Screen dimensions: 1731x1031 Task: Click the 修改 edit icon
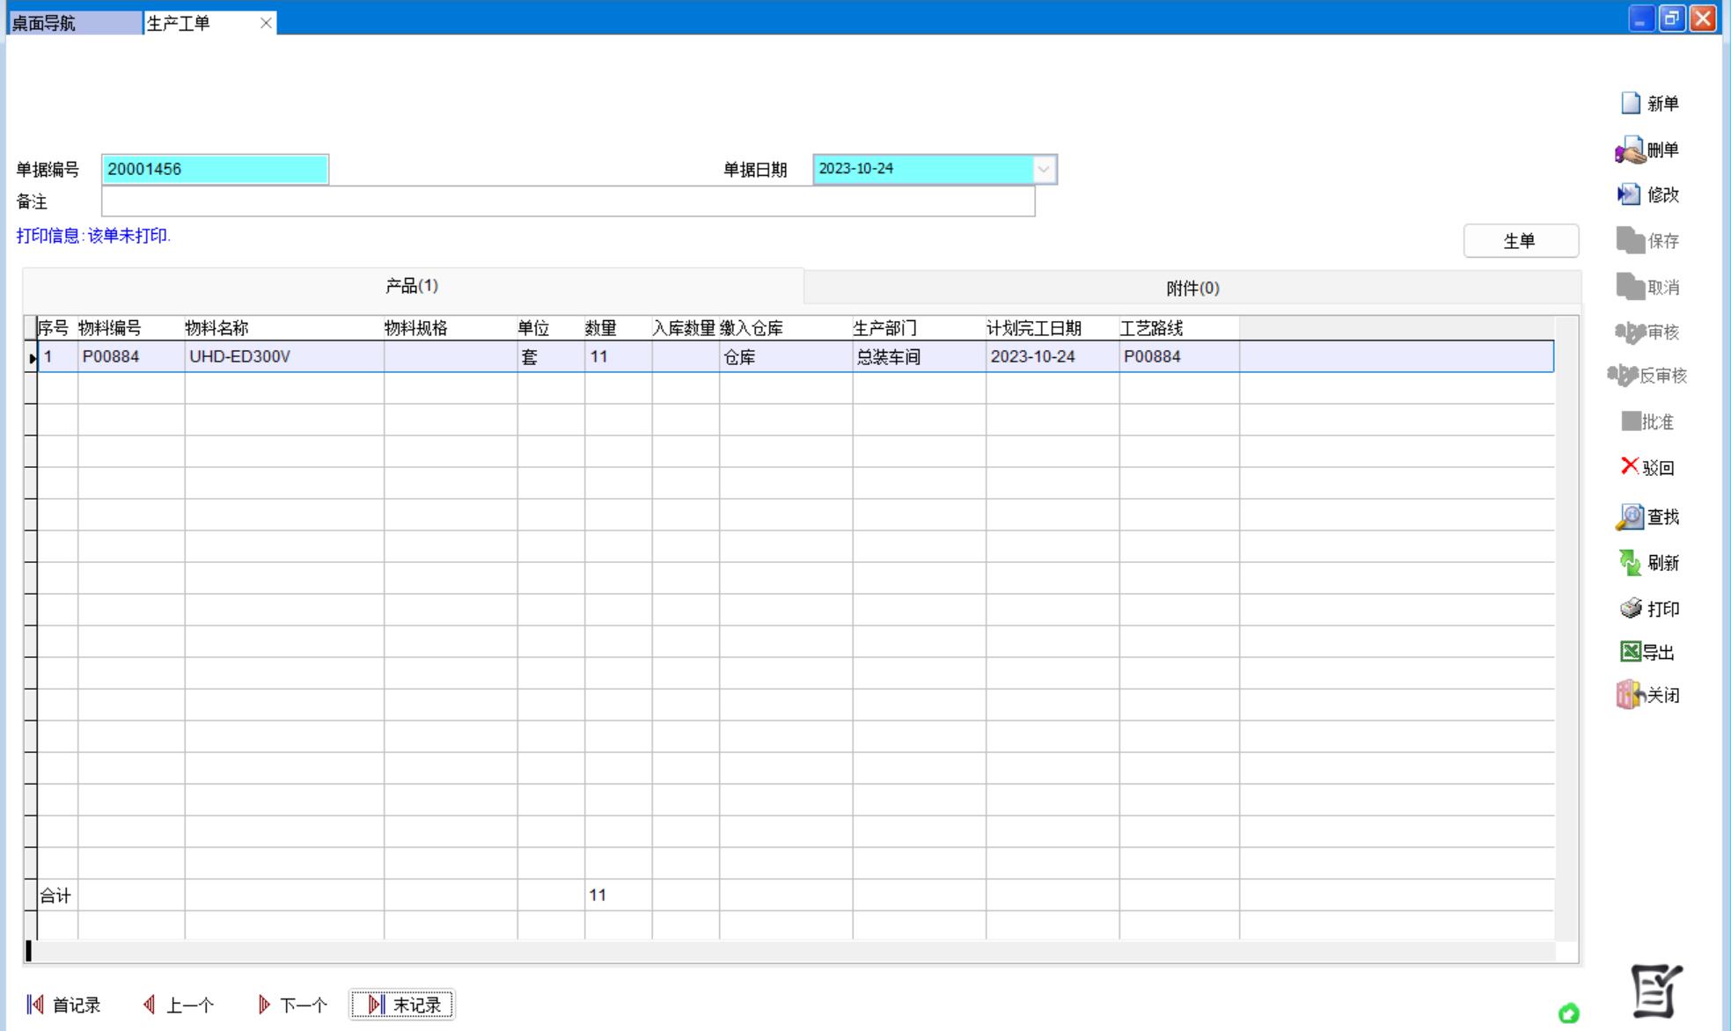coord(1629,194)
